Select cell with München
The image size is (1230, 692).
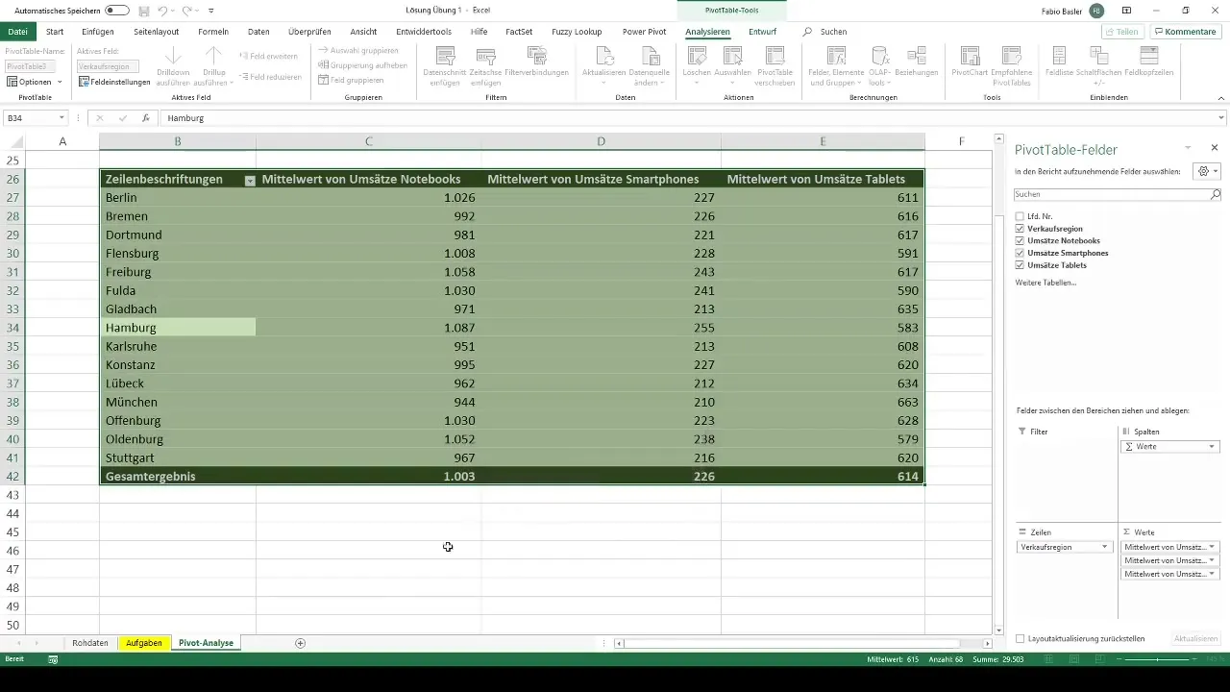tap(178, 402)
